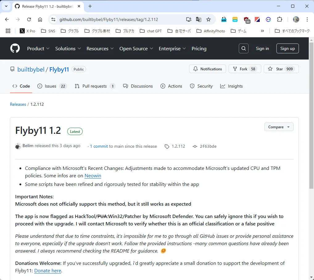This screenshot has width=314, height=280.
Task: Open tab search dropdown arrow
Action: point(6,6)
